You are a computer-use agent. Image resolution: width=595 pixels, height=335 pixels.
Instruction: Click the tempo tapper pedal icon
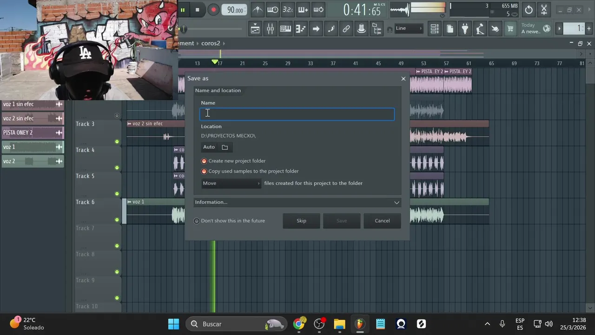click(x=480, y=29)
